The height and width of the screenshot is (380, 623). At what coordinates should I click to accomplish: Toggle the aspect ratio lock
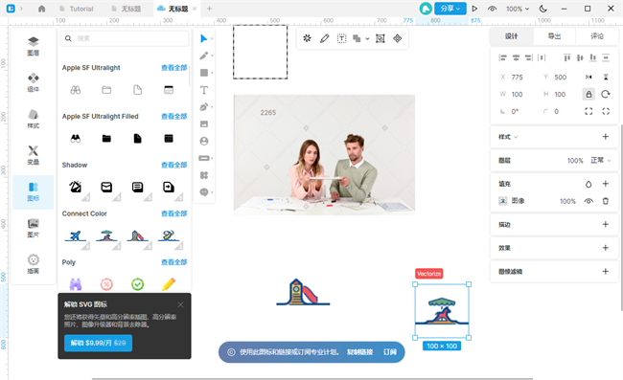click(x=588, y=94)
